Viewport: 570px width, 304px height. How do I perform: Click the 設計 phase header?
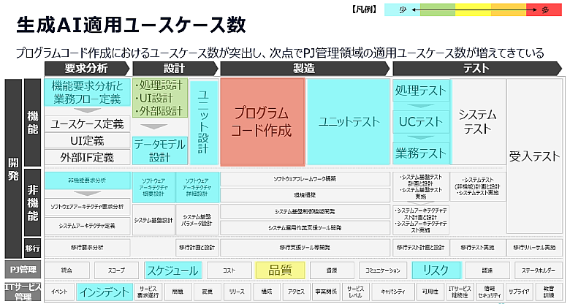point(174,68)
